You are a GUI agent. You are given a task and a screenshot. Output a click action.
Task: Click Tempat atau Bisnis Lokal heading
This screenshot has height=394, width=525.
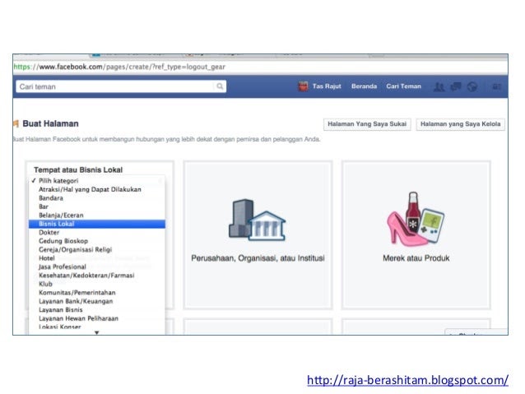tap(78, 169)
